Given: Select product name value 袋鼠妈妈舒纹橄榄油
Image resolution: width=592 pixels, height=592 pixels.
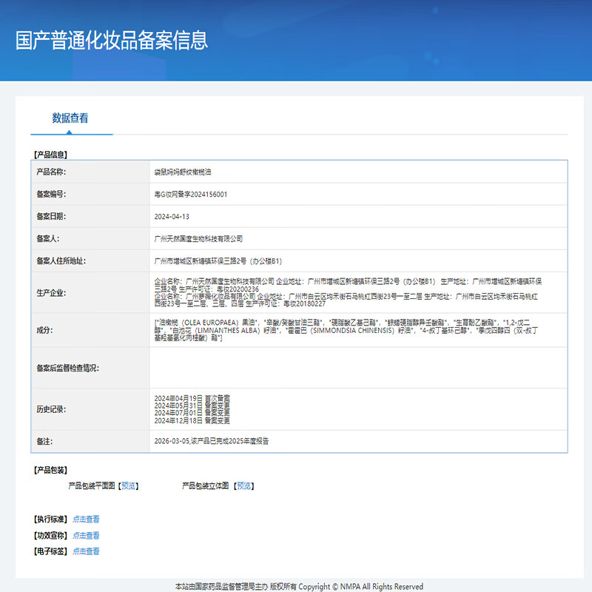Looking at the screenshot, I should [183, 172].
